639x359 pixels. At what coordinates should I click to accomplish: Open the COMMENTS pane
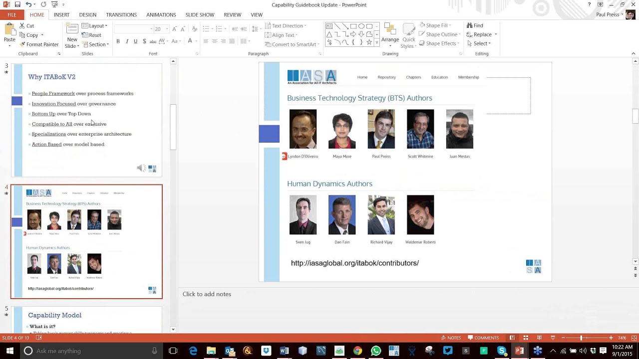(x=483, y=338)
